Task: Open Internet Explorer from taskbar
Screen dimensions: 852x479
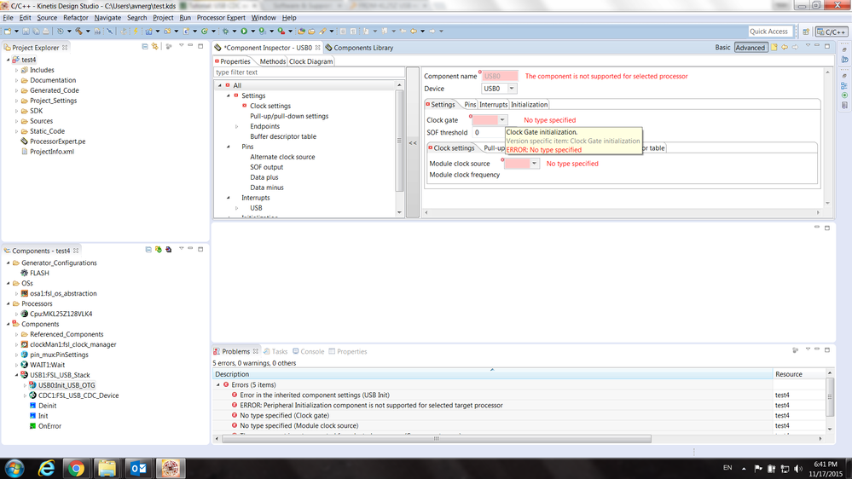Action: (x=47, y=468)
